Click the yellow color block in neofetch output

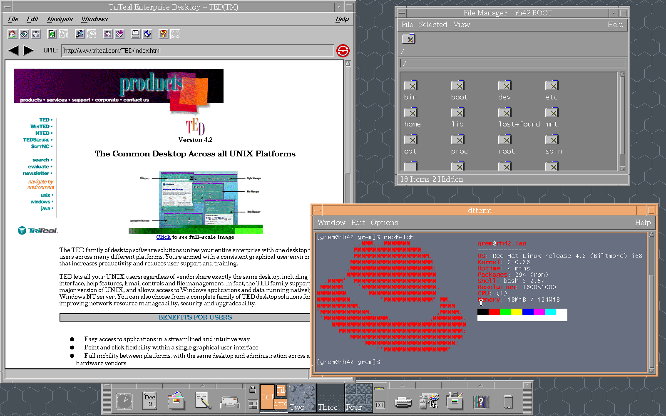[x=517, y=312]
